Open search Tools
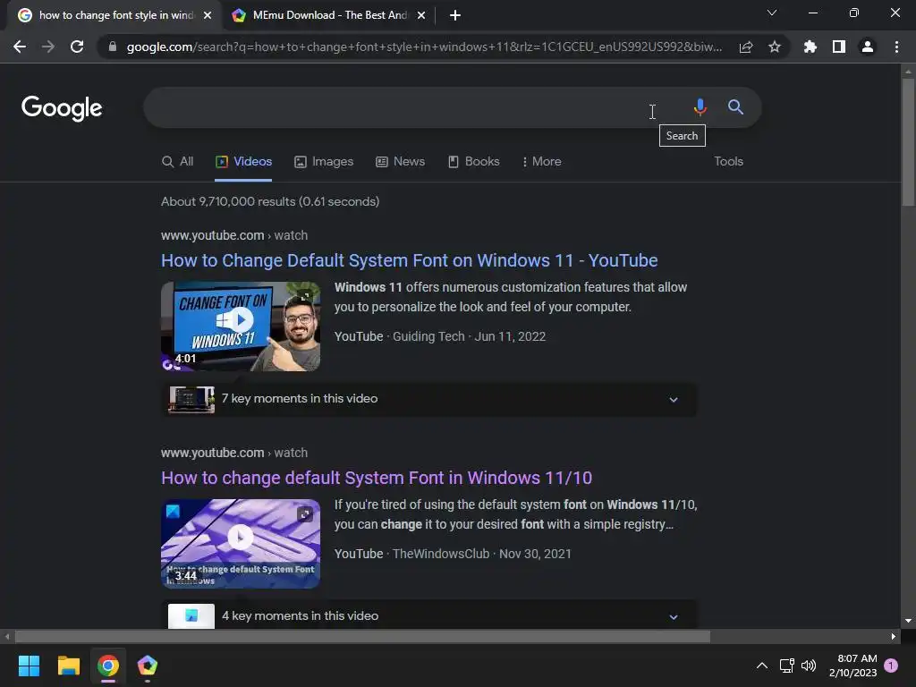Viewport: 916px width, 687px height. pos(728,162)
